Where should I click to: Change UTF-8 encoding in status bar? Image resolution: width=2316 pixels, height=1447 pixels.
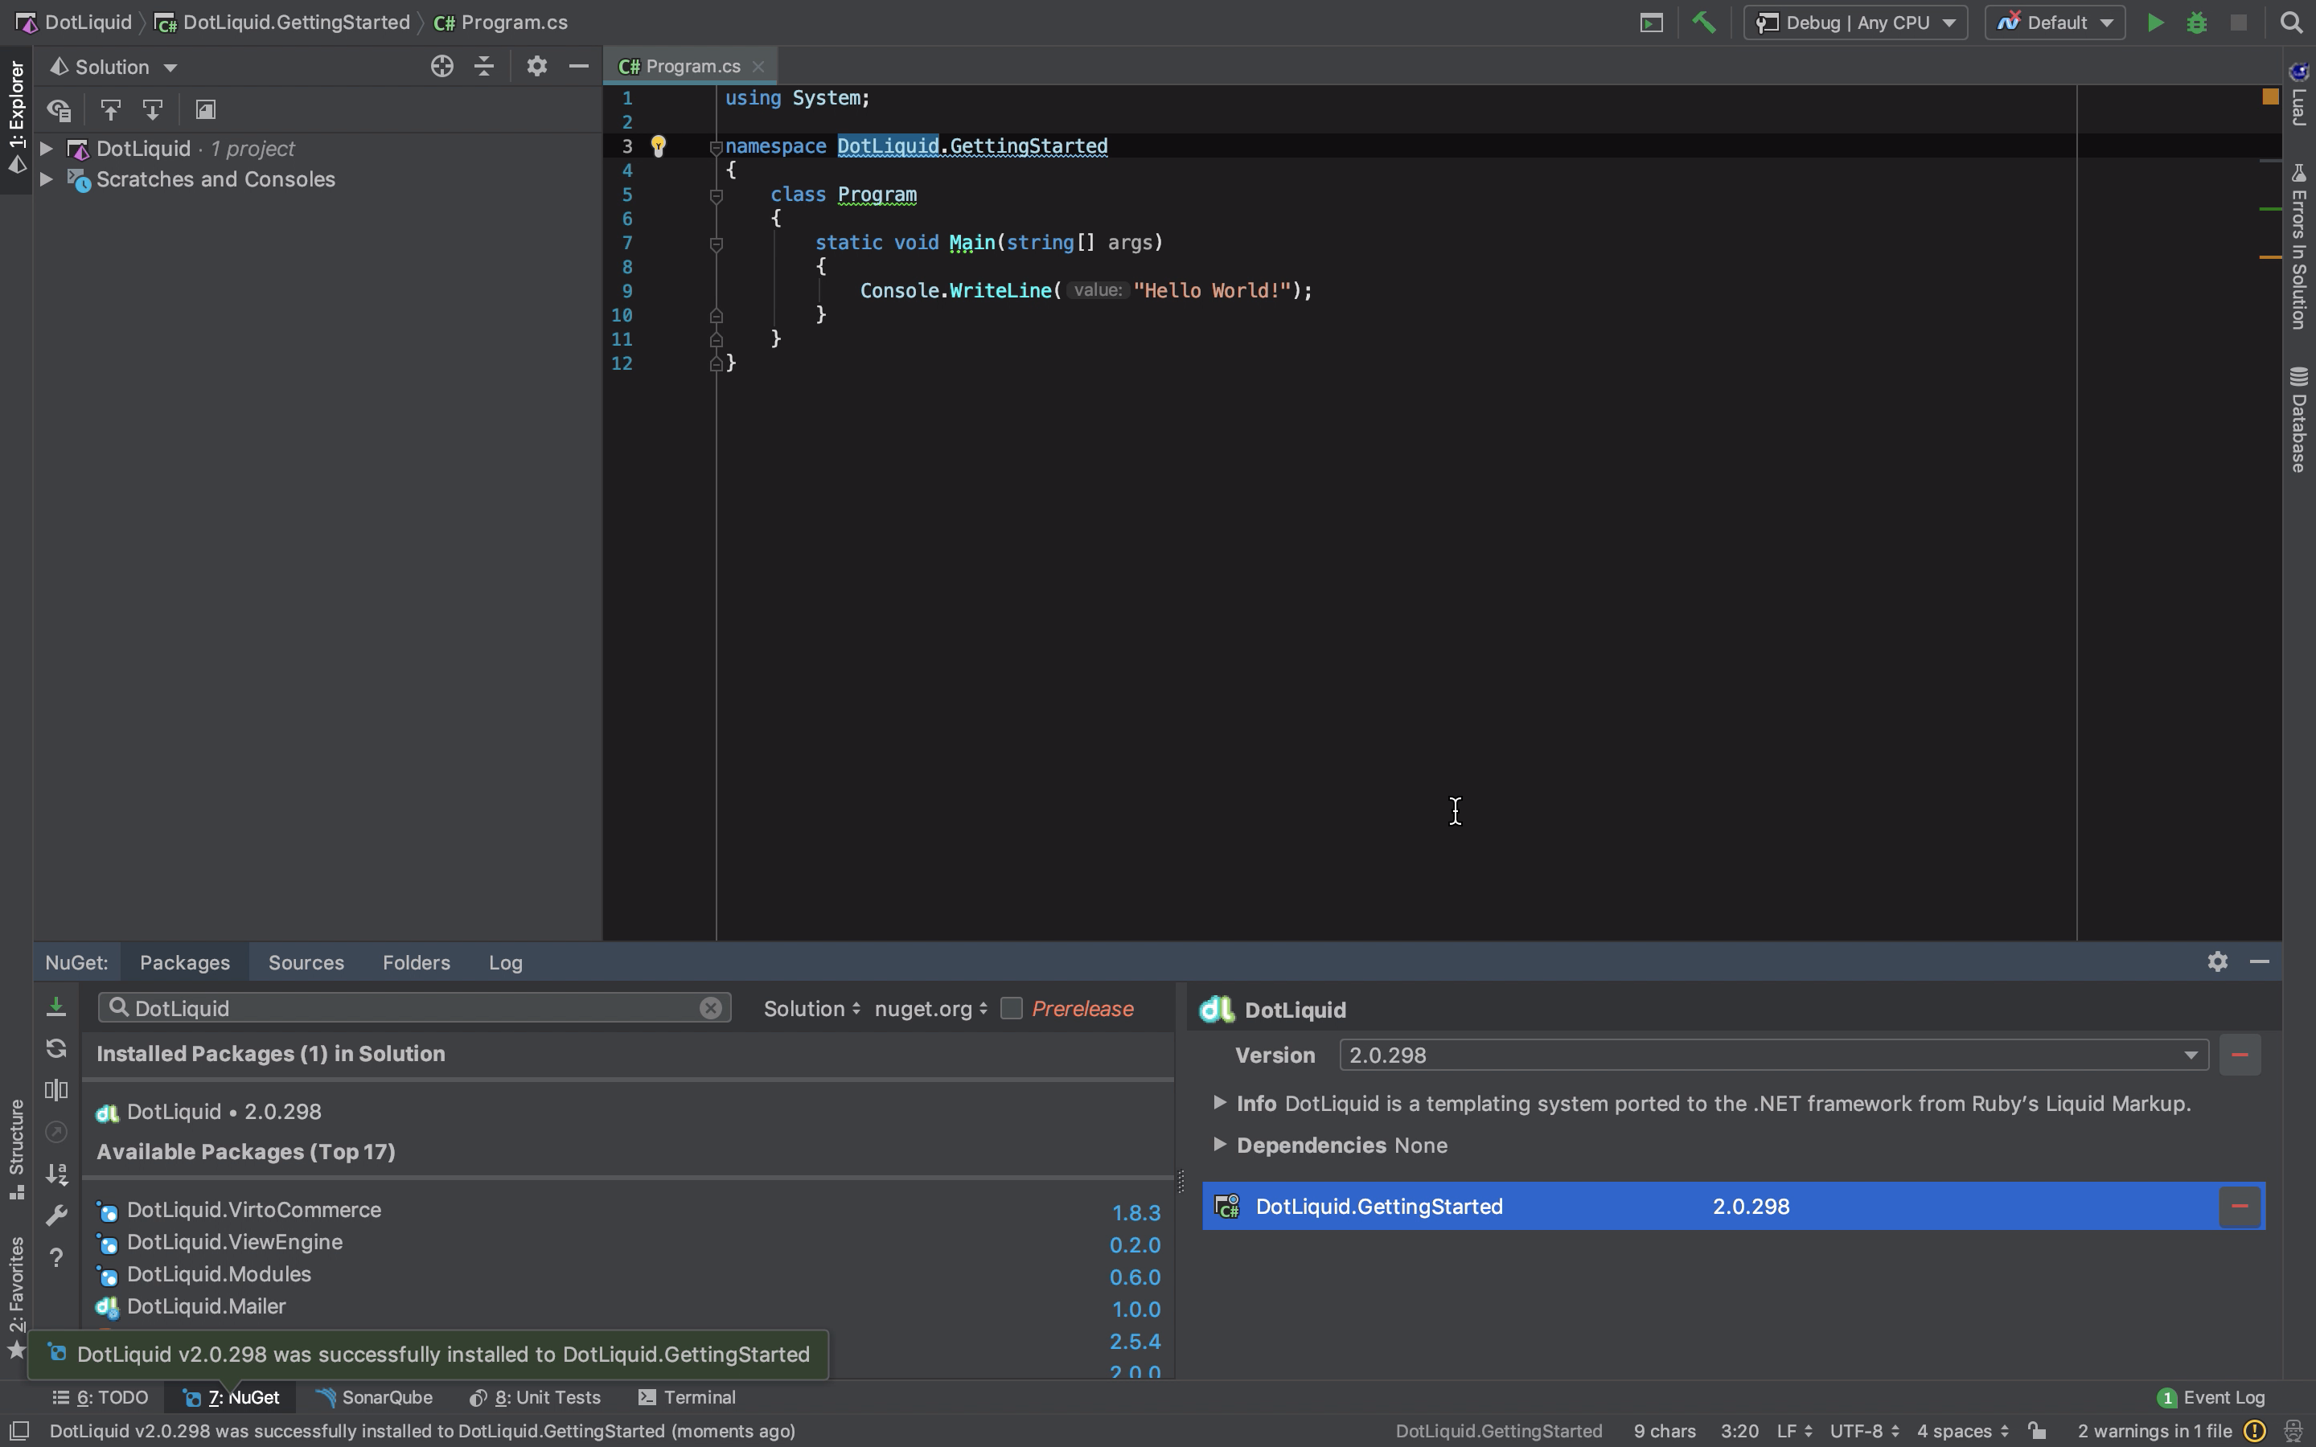[x=1864, y=1431]
